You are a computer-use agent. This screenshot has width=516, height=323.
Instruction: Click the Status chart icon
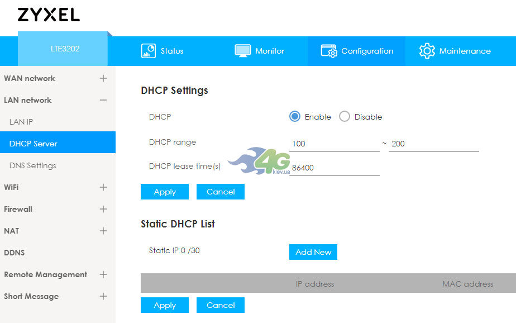click(x=149, y=51)
